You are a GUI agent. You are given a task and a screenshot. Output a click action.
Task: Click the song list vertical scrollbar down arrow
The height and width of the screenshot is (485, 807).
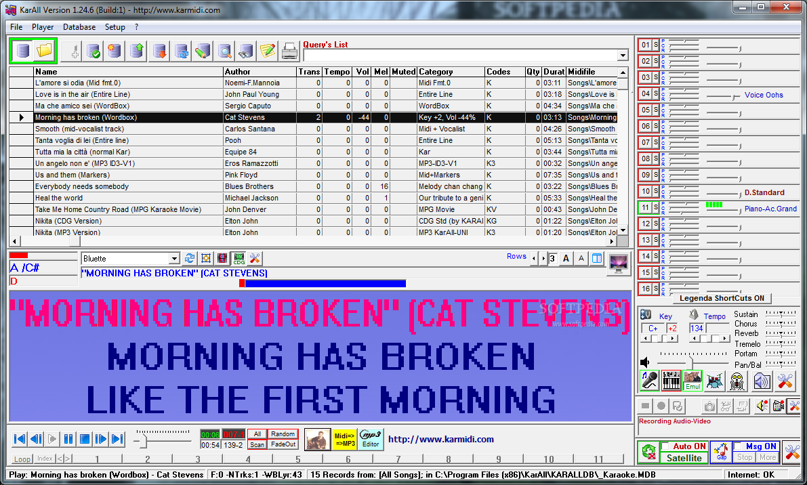tap(623, 230)
